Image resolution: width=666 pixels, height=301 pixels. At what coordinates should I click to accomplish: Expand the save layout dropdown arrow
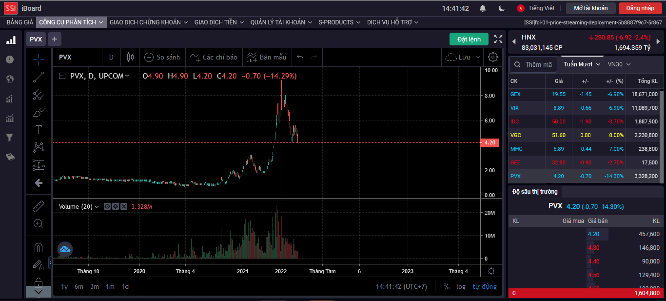pos(478,57)
